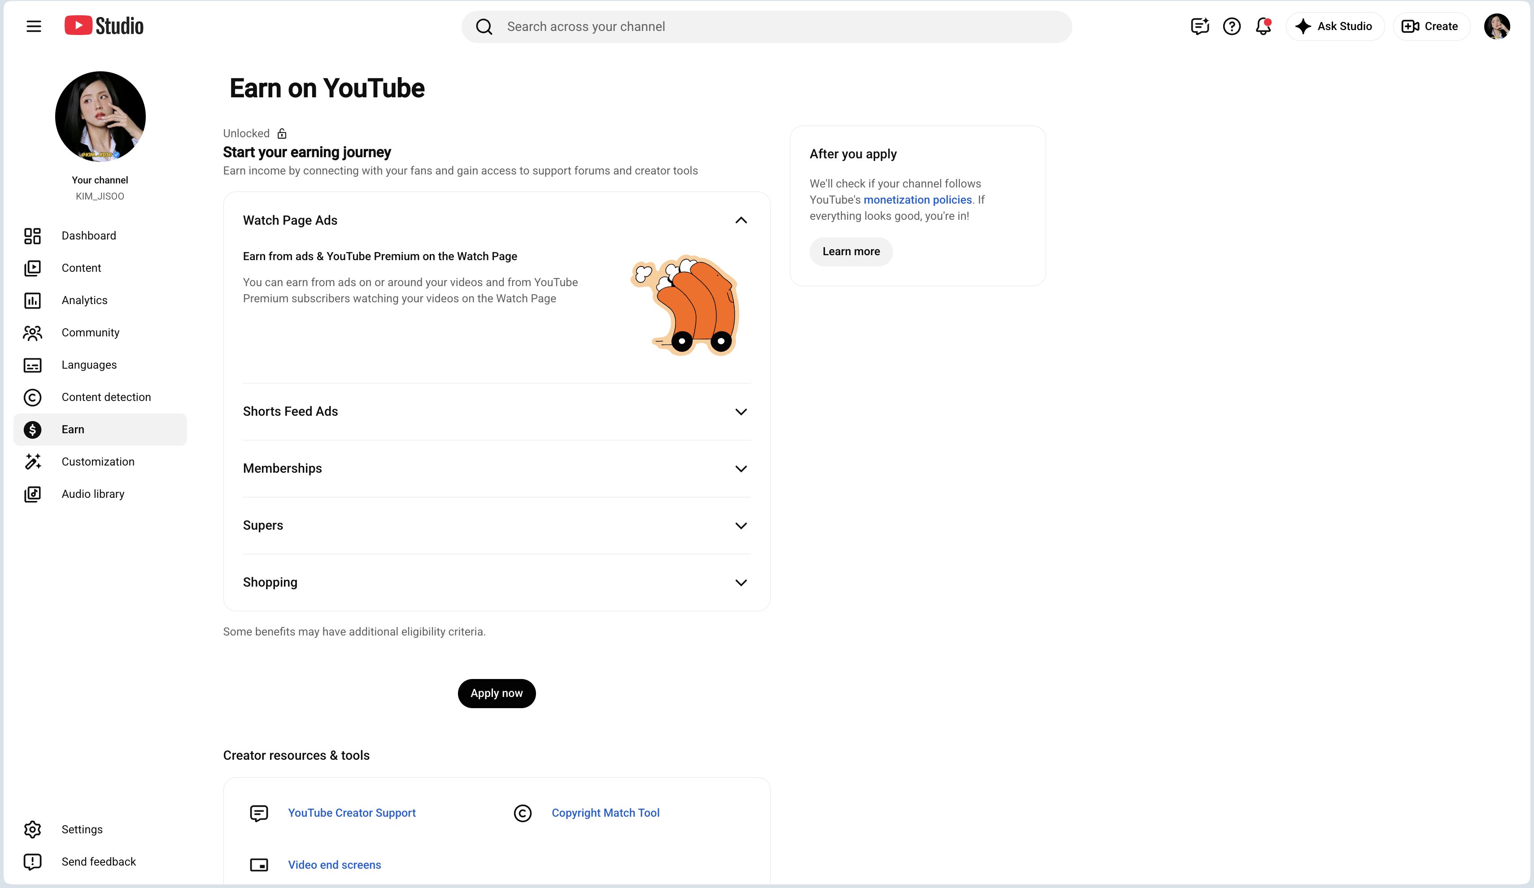1534x888 pixels.
Task: Open the send feedback comment icon in header
Action: (1199, 26)
